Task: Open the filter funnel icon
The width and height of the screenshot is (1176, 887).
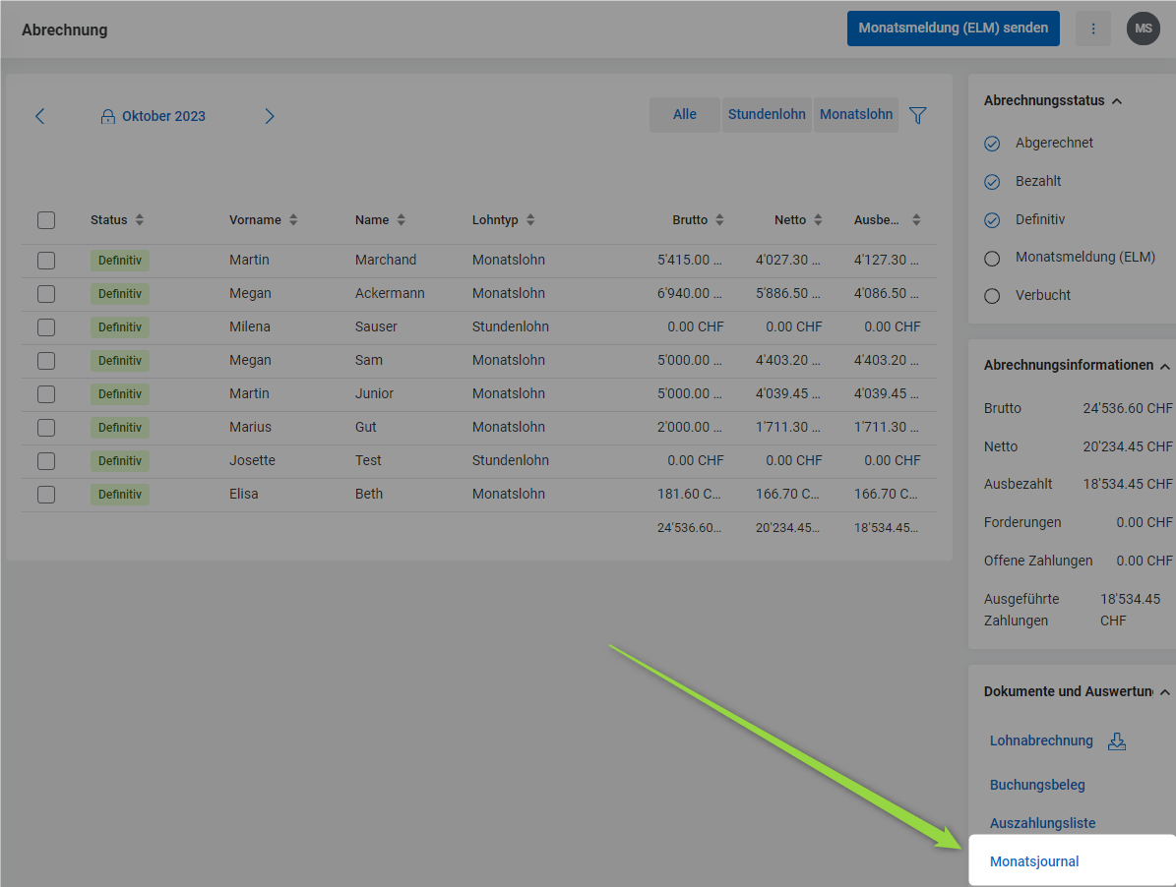Action: pyautogui.click(x=917, y=115)
